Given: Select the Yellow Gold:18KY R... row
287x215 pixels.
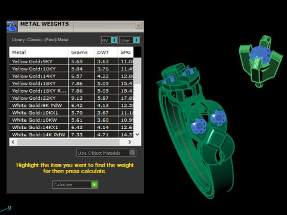Looking at the screenshot, I should pyautogui.click(x=71, y=91).
